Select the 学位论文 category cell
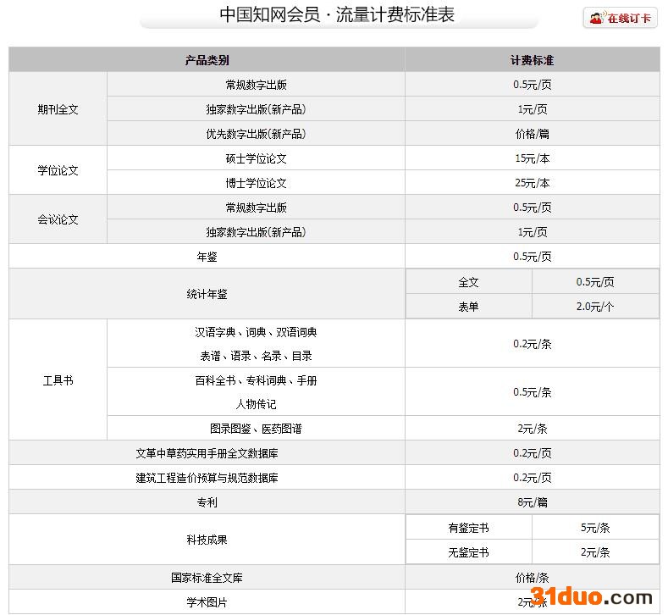The height and width of the screenshot is (615, 668). [x=58, y=170]
